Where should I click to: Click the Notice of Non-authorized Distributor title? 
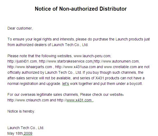[x=81, y=9]
